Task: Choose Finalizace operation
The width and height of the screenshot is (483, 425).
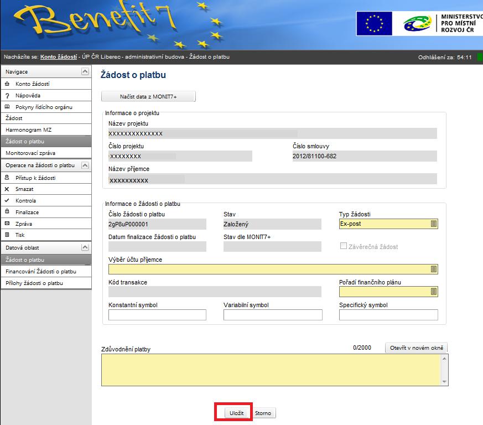Action: point(46,212)
